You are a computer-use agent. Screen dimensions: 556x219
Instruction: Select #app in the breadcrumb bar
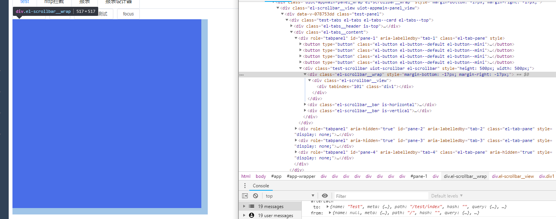click(276, 176)
